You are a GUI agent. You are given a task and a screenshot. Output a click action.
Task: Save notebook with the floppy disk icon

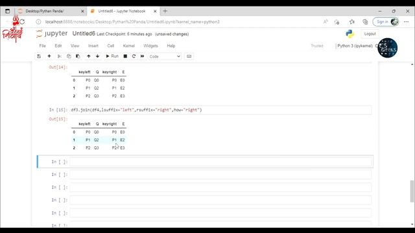click(x=39, y=56)
